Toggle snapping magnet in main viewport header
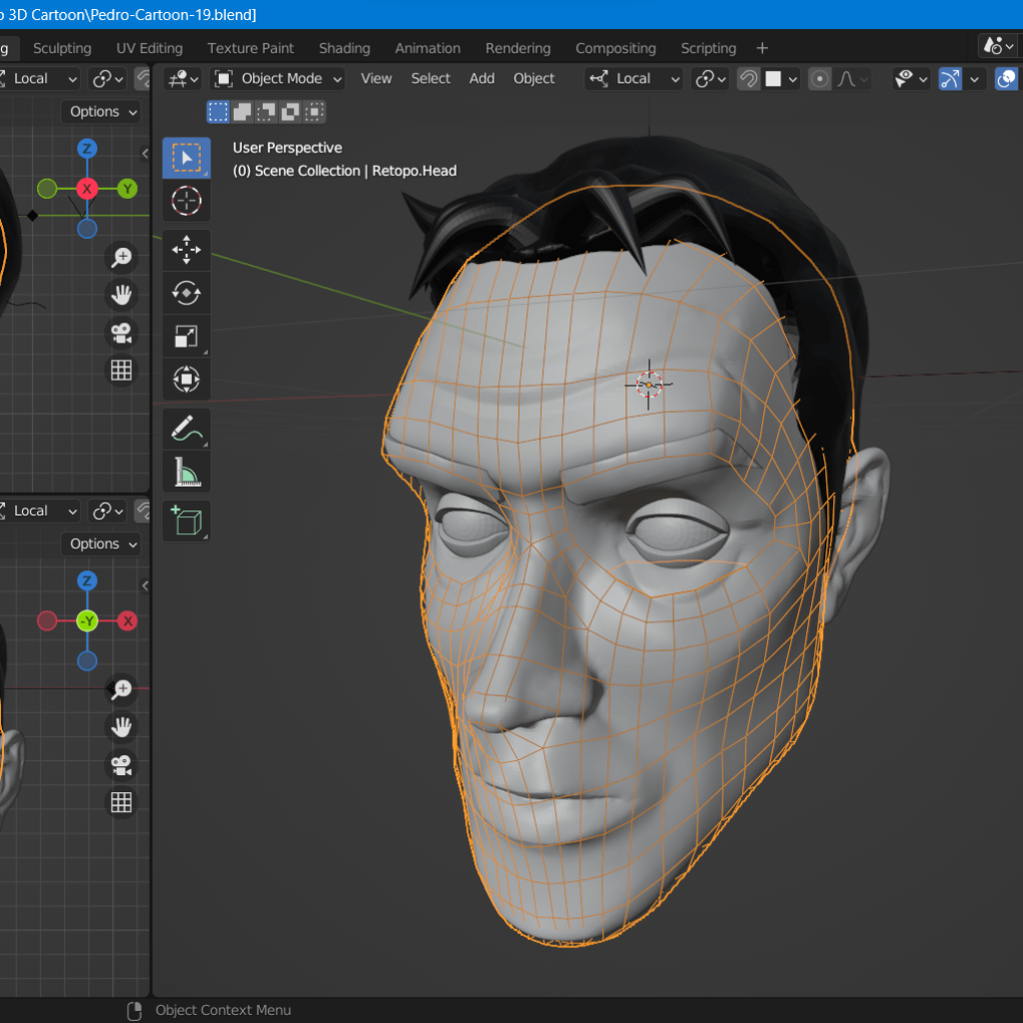The width and height of the screenshot is (1023, 1023). pos(748,79)
